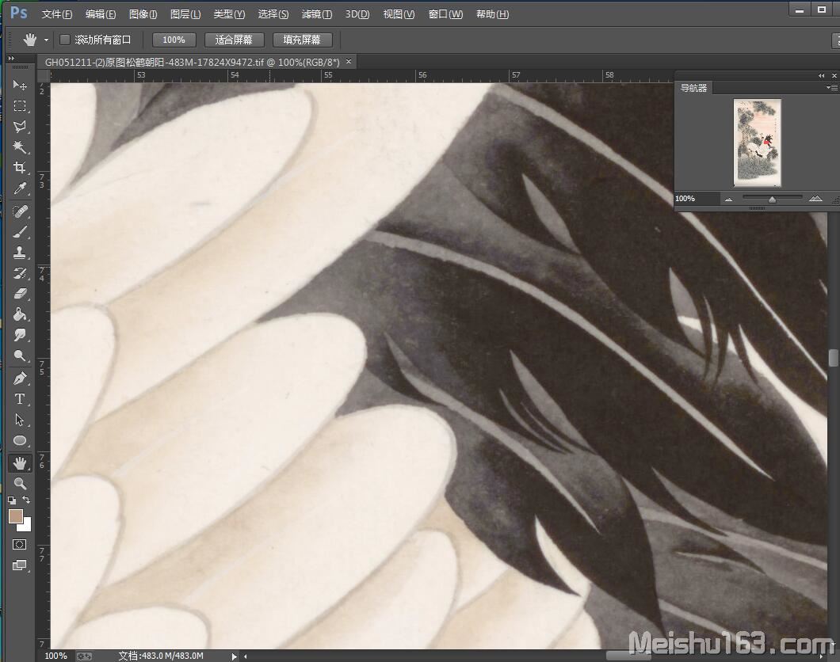Select the GH051211 松鹤朝阳 document tab
Image resolution: width=840 pixels, height=662 pixels.
pos(192,62)
